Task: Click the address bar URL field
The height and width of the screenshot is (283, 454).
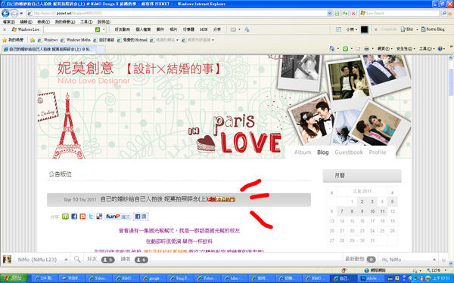Action: 176,14
